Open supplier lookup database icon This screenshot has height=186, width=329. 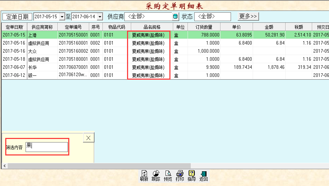(x=175, y=16)
